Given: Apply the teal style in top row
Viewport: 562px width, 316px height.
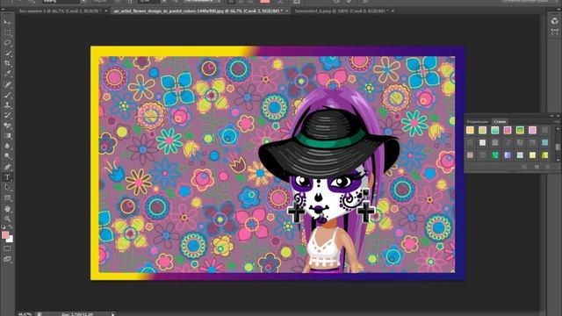Looking at the screenshot, I should (495, 130).
